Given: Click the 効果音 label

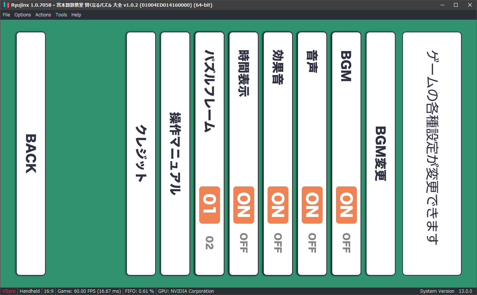Looking at the screenshot, I should (x=278, y=67).
